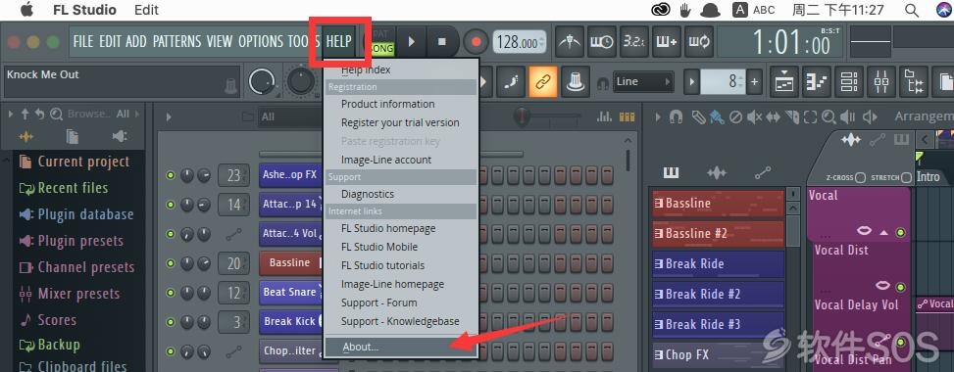Toggle the PAT/SONG mode switch
Screen dimensions: 954x372
(x=382, y=42)
